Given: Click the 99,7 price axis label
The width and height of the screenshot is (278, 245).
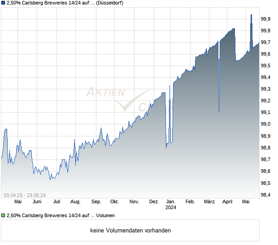Looking at the screenshot, I should pos(265,42).
